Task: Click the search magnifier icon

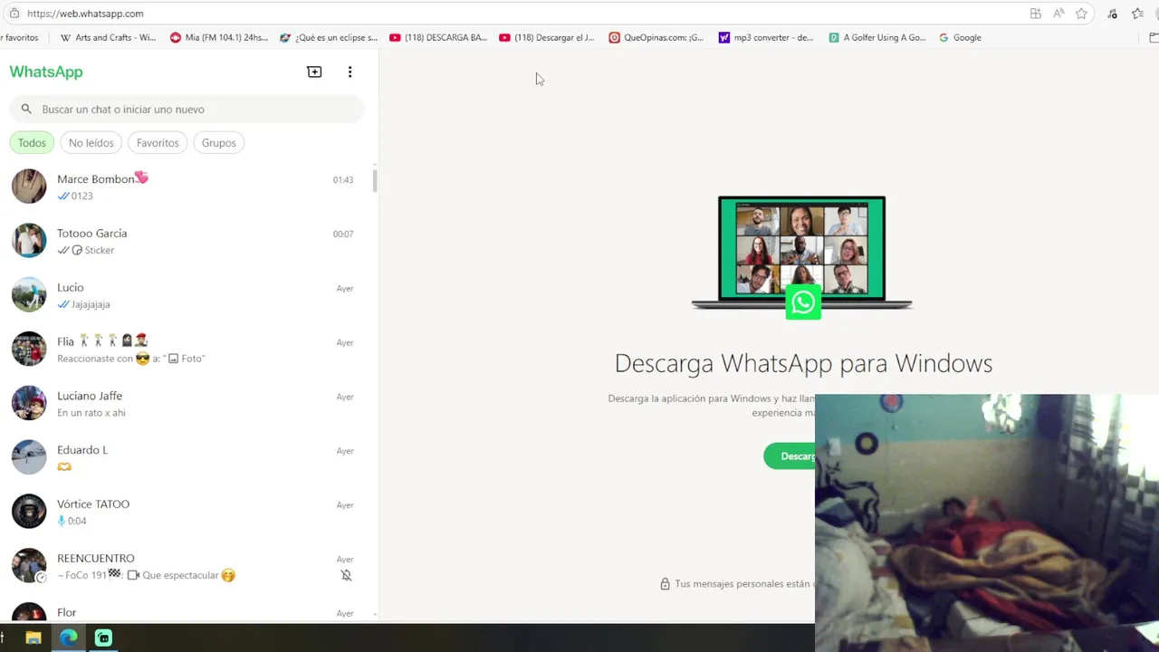Action: [x=26, y=109]
